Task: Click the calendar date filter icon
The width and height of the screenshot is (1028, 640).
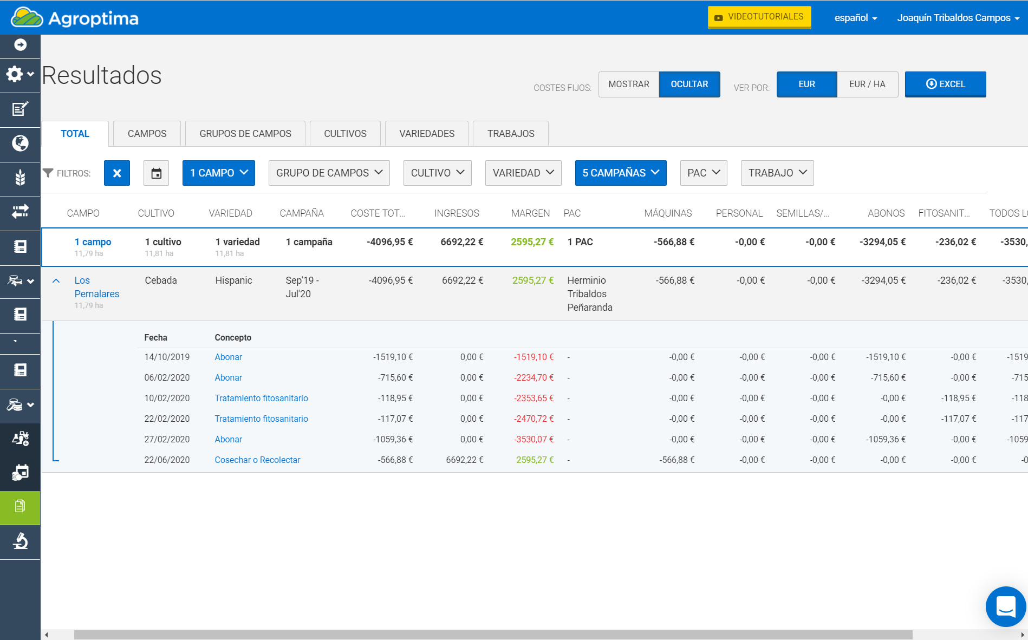Action: [x=156, y=173]
